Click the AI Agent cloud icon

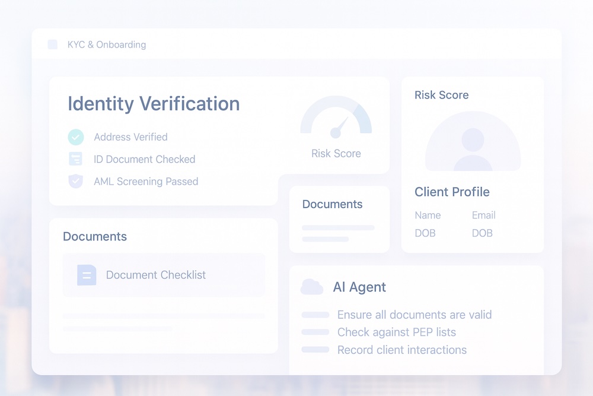[x=311, y=287]
